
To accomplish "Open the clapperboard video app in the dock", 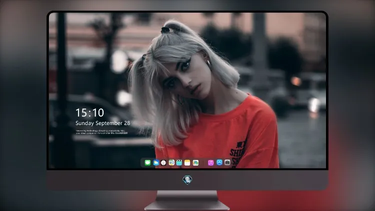I will 179,162.
